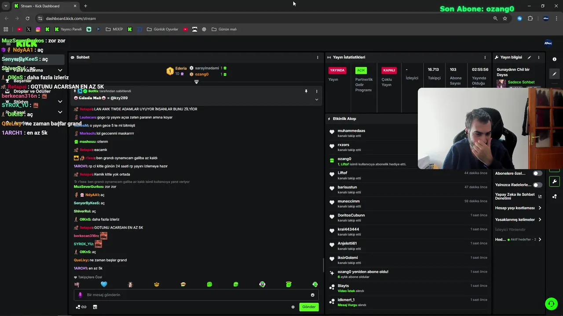Screen dimensions: 563x316
Task: Reload the dashboard page
Action: click(27, 18)
